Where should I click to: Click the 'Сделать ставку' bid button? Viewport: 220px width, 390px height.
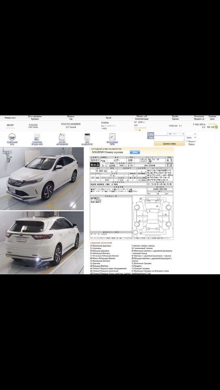coord(170,144)
